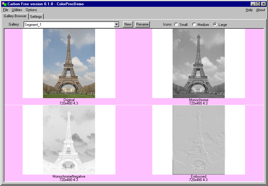This screenshot has width=268, height=186.
Task: Select the Original Eiffel Tower thumbnail
Action: [x=69, y=63]
